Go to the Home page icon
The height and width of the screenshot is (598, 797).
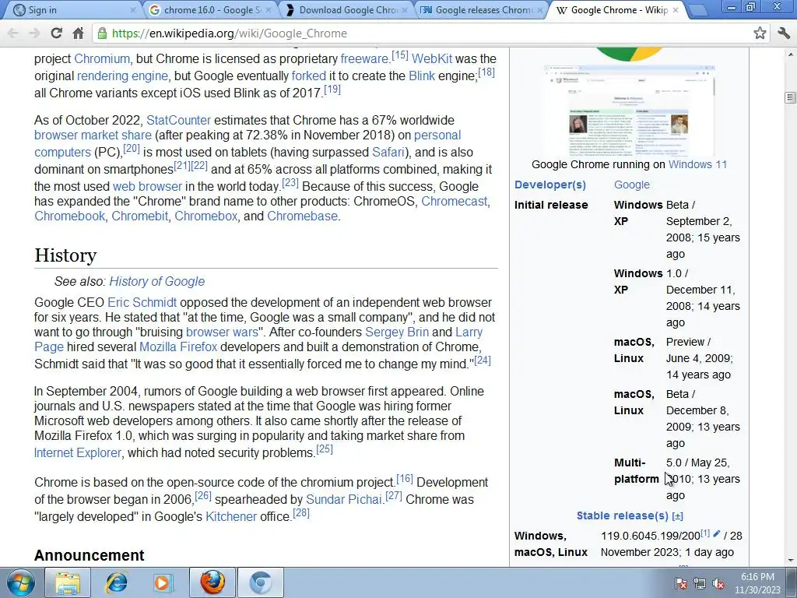pyautogui.click(x=79, y=33)
